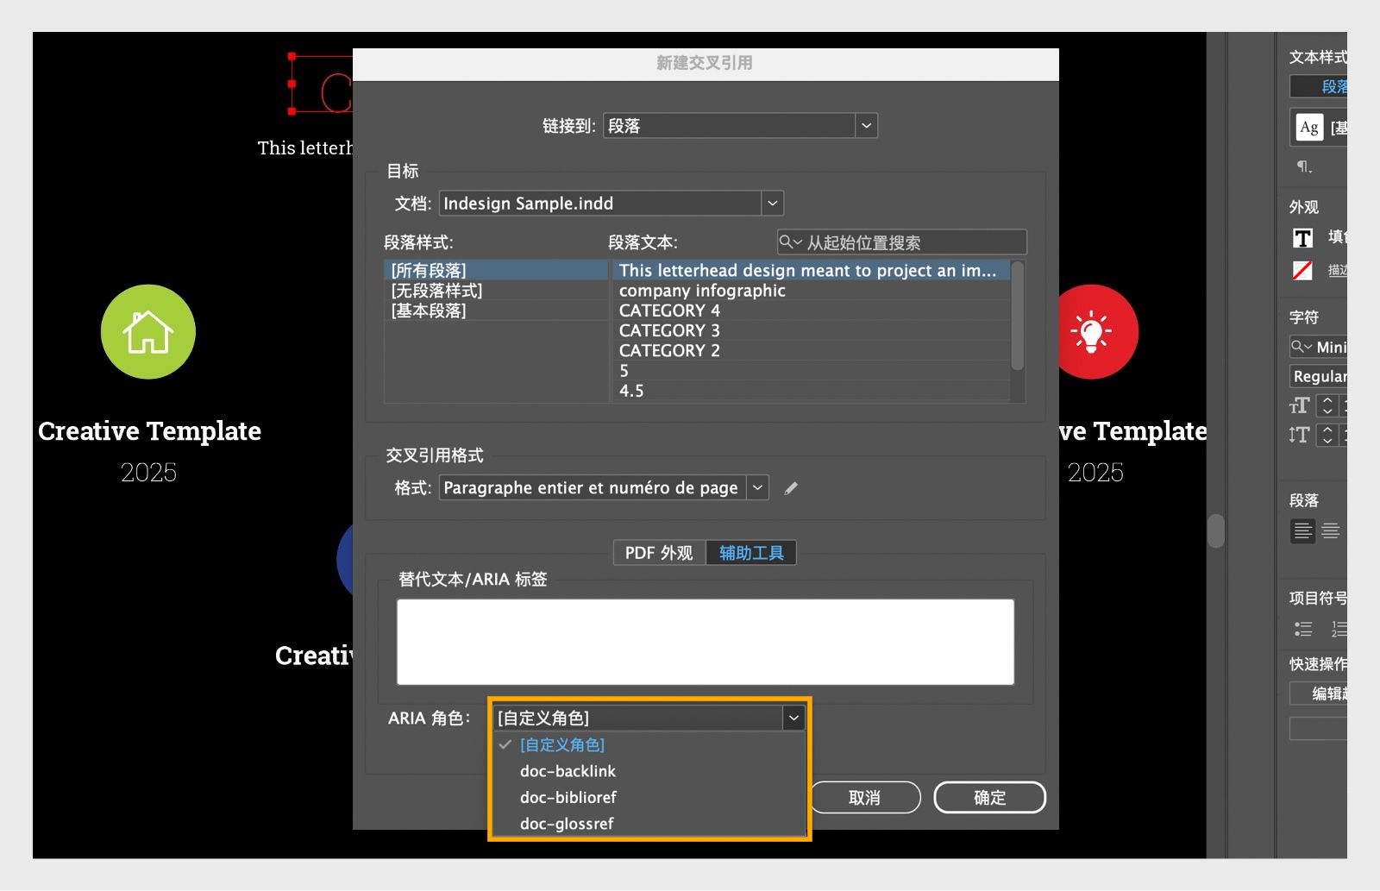The image size is (1380, 891).
Task: Click the pencil icon beside the format dropdown
Action: pyautogui.click(x=790, y=487)
